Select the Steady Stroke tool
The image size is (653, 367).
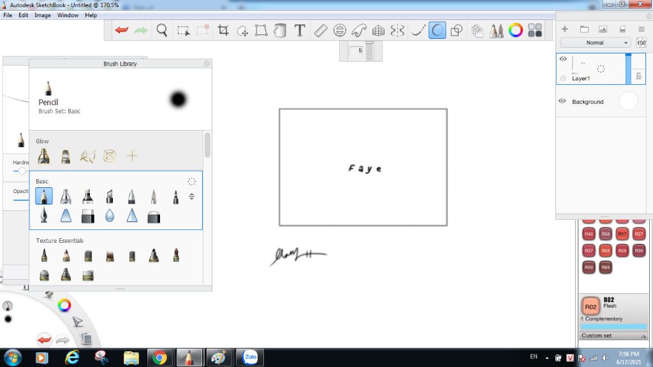click(418, 30)
